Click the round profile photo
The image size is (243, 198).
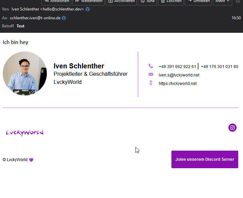tap(25, 73)
